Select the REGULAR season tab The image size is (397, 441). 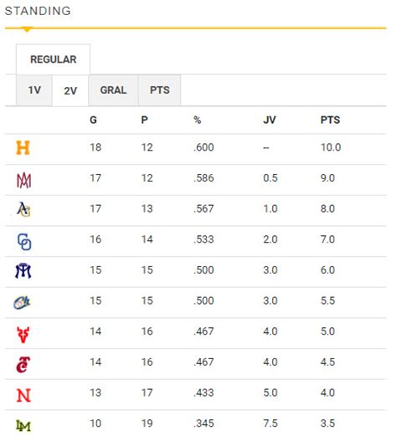[x=54, y=59]
